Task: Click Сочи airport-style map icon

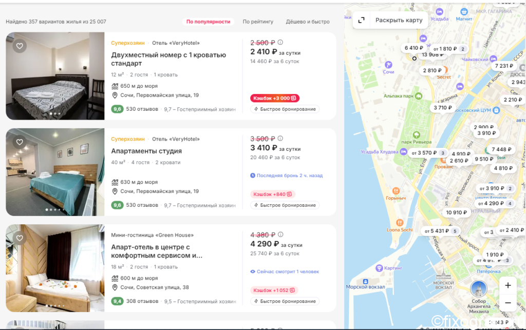Action: click(x=388, y=65)
